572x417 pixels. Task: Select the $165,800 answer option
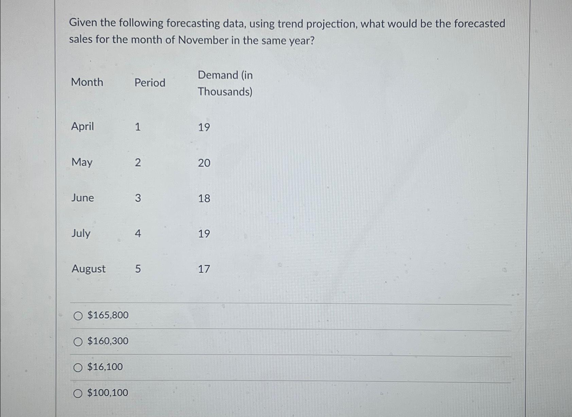(78, 316)
